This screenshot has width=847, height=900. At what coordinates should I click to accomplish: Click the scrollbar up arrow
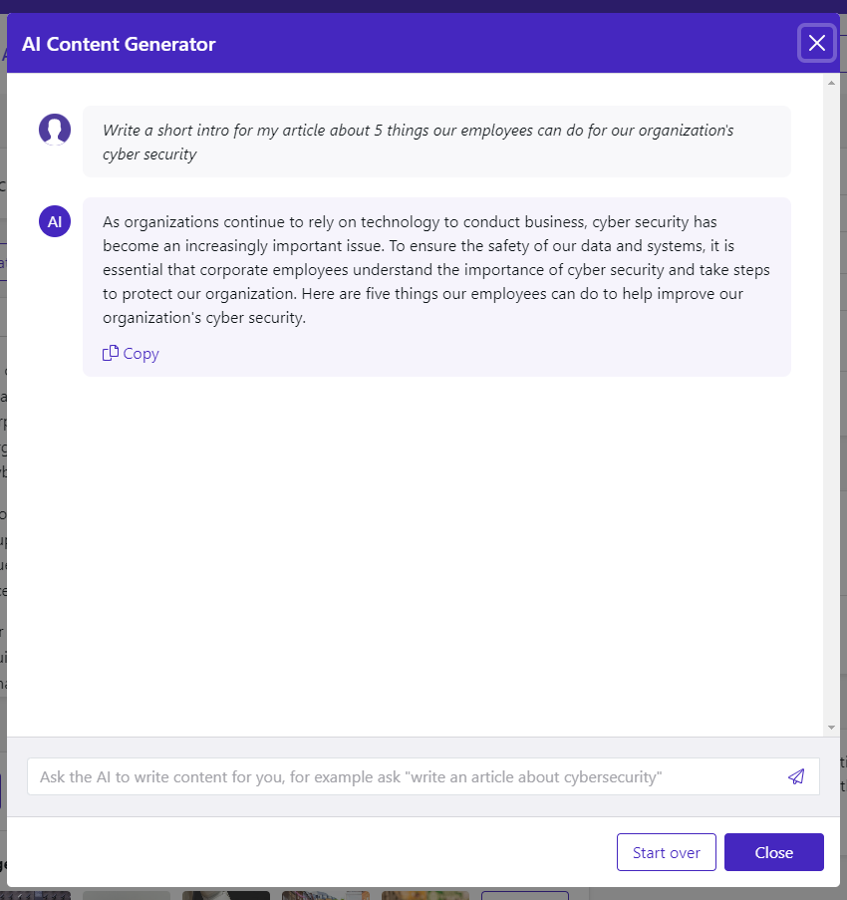tap(831, 83)
